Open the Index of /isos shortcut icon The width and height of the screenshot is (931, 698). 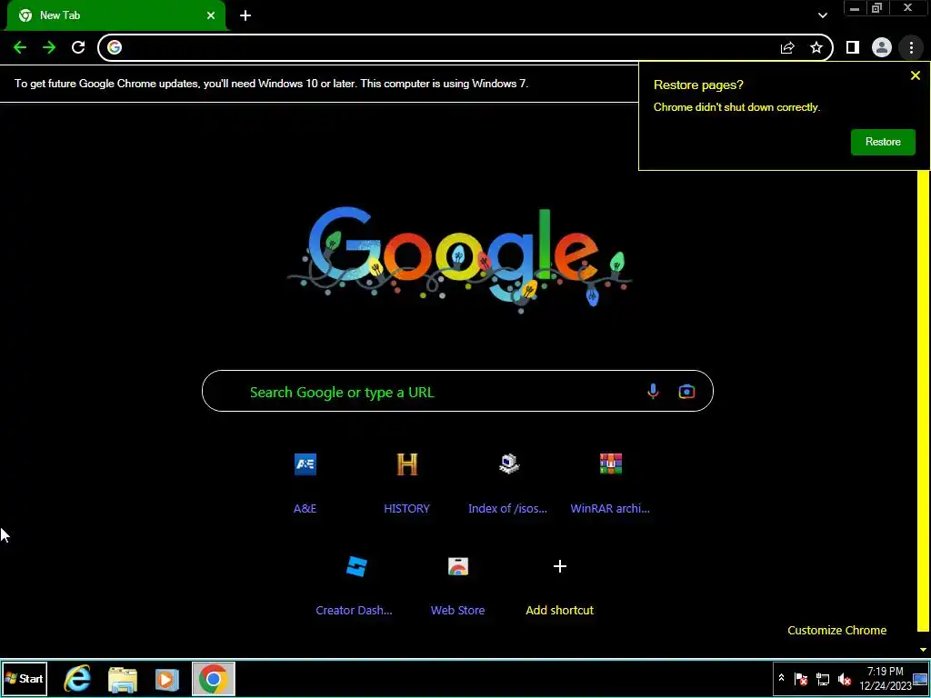(x=509, y=464)
